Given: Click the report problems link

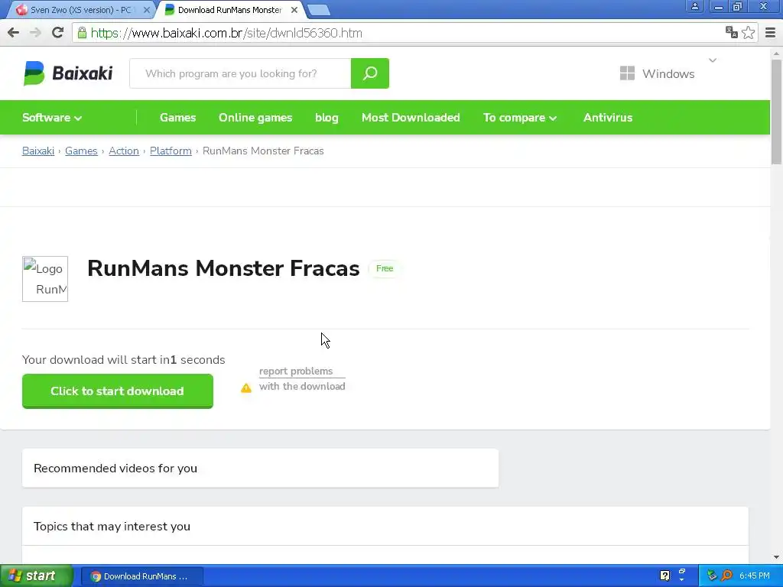Looking at the screenshot, I should [x=296, y=371].
